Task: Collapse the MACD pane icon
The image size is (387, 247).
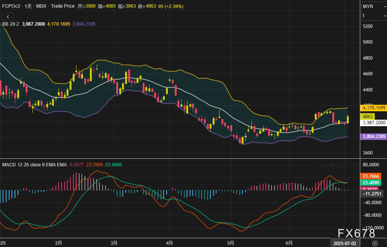Action: pos(343,166)
